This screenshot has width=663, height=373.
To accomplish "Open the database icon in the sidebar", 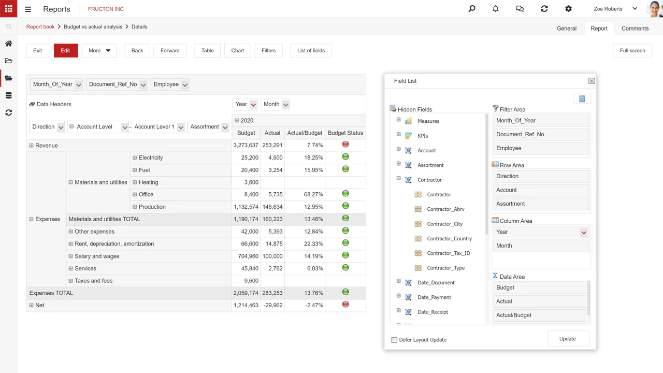I will pos(8,95).
